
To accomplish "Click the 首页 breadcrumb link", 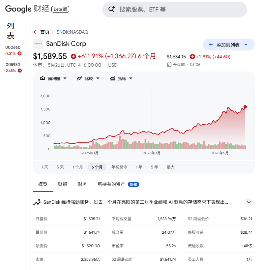I will (45, 32).
